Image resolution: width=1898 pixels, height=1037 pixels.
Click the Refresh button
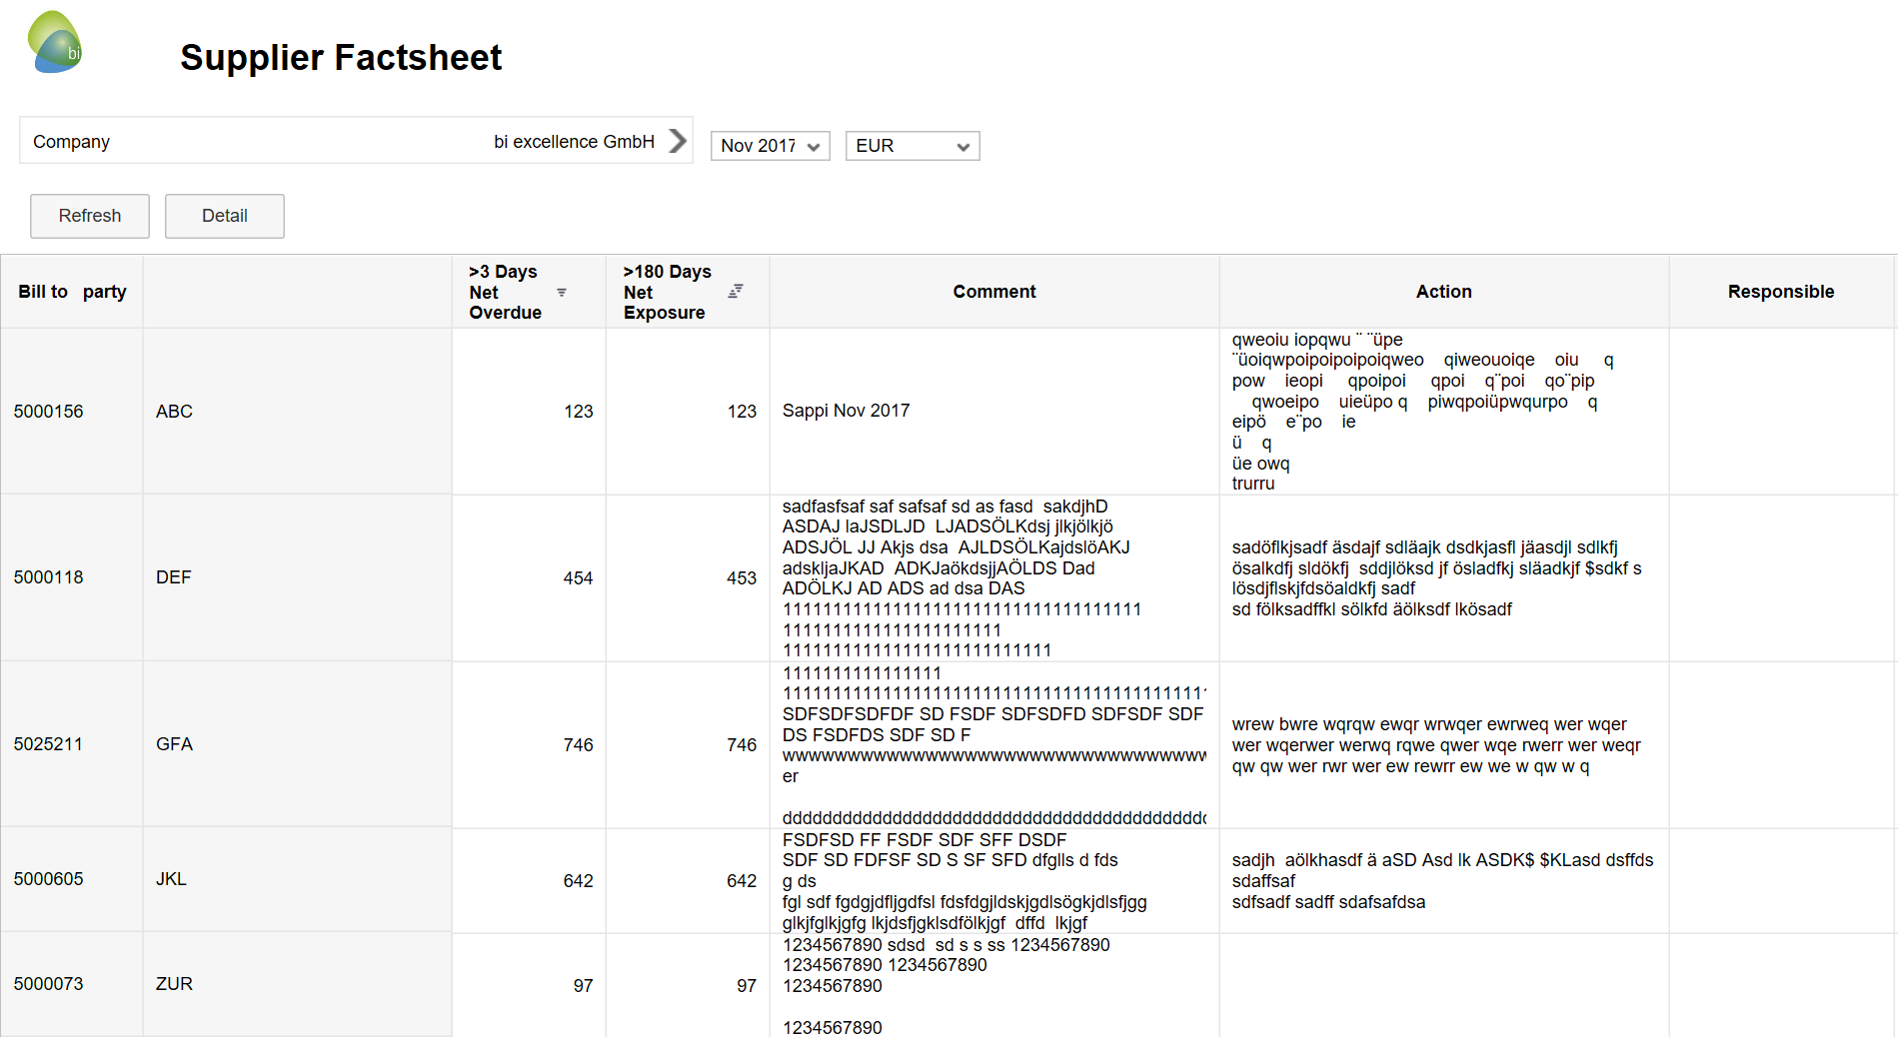tap(89, 216)
